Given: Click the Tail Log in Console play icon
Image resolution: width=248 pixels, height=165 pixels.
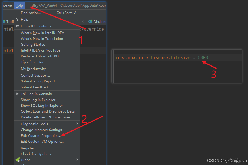Looking at the screenshot, I should tap(18, 94).
